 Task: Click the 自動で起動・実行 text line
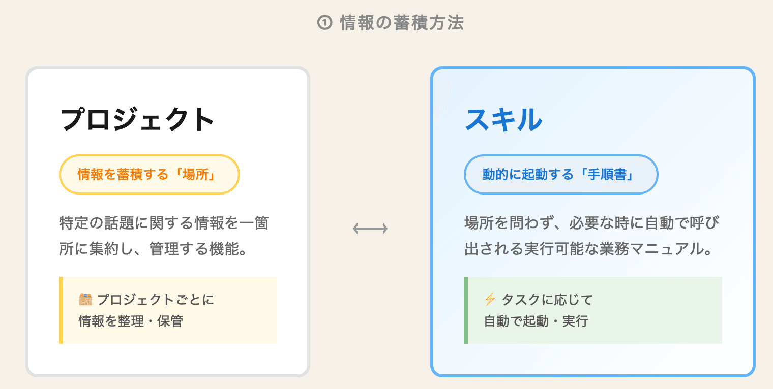tap(536, 321)
